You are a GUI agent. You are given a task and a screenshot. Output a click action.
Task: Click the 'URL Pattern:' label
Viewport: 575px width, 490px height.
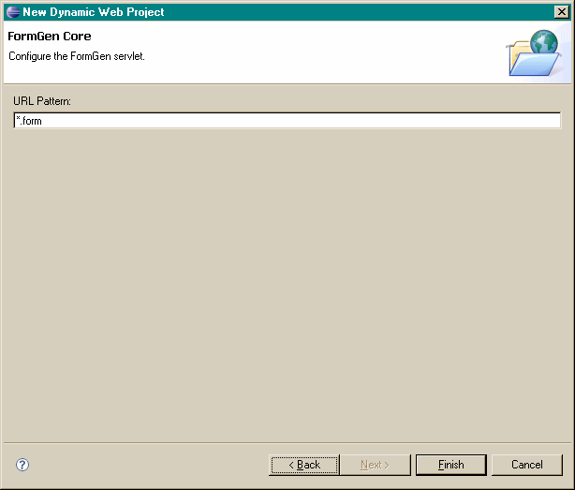click(x=42, y=100)
